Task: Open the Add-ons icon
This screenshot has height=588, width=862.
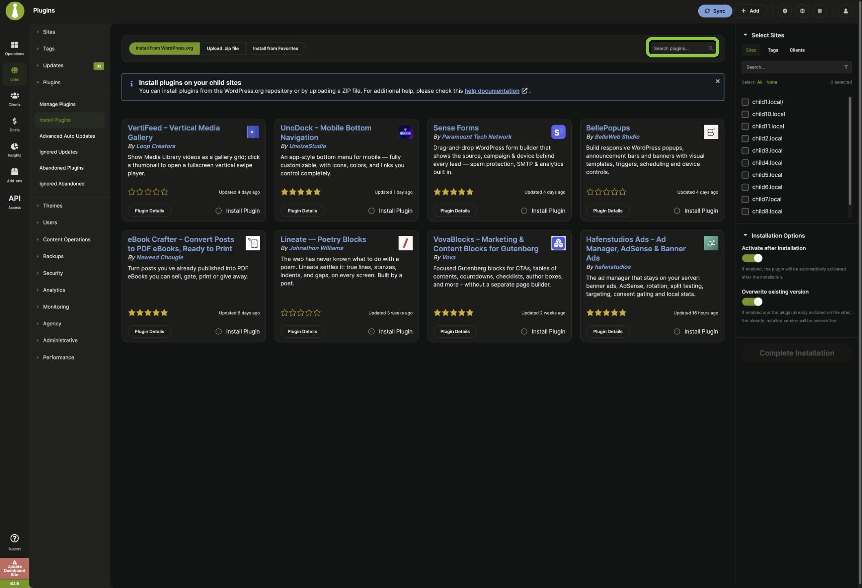Action: pos(14,175)
